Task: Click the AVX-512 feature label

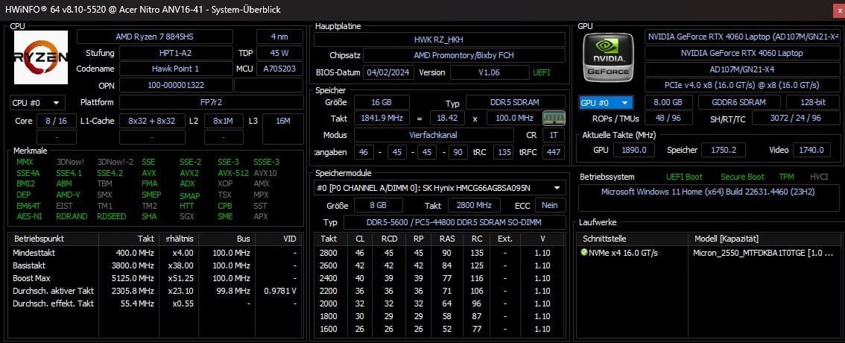Action: (233, 173)
